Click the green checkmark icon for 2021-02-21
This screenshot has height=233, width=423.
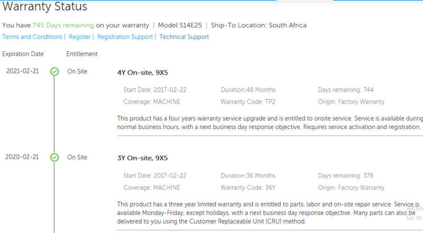click(54, 71)
